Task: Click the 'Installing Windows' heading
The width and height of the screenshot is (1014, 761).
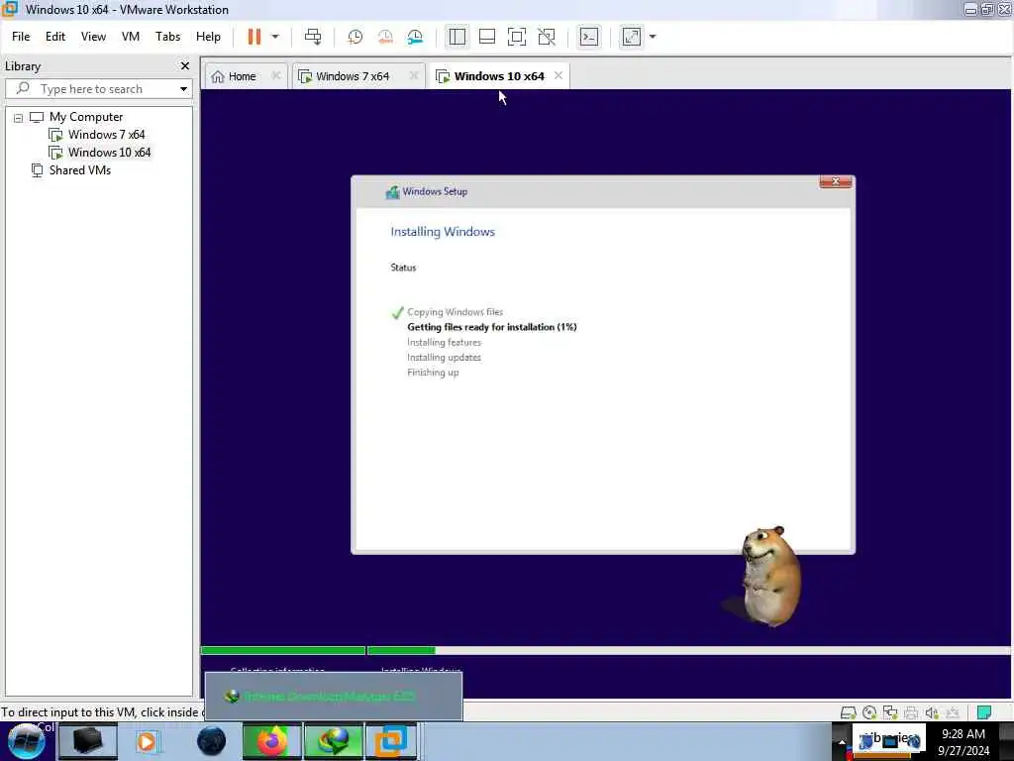Action: [x=443, y=232]
